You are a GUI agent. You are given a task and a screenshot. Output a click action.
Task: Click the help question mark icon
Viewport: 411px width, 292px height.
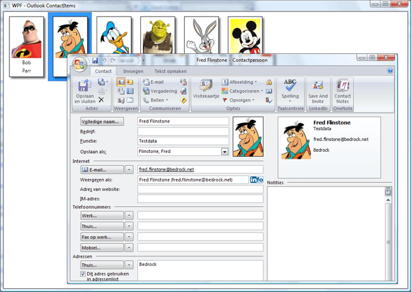coord(390,70)
